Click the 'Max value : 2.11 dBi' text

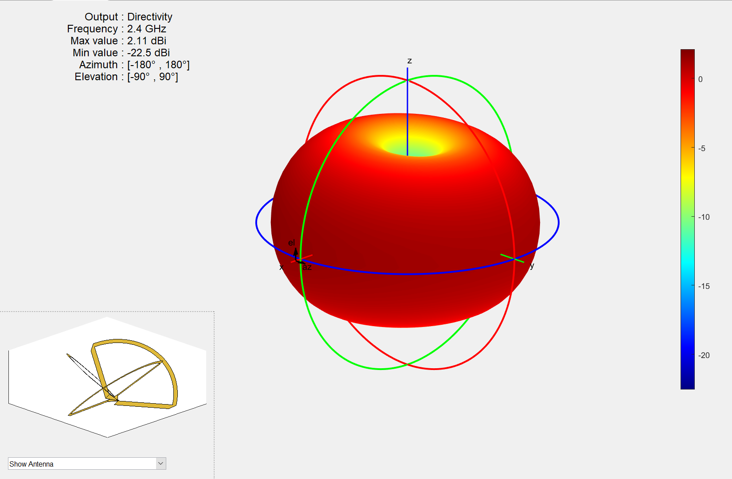118,41
